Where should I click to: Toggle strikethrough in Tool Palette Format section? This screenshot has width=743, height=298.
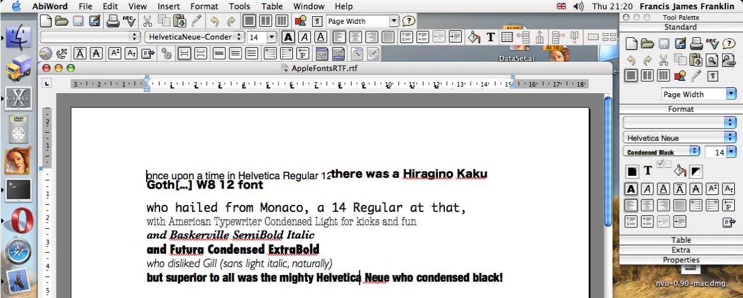point(696,189)
